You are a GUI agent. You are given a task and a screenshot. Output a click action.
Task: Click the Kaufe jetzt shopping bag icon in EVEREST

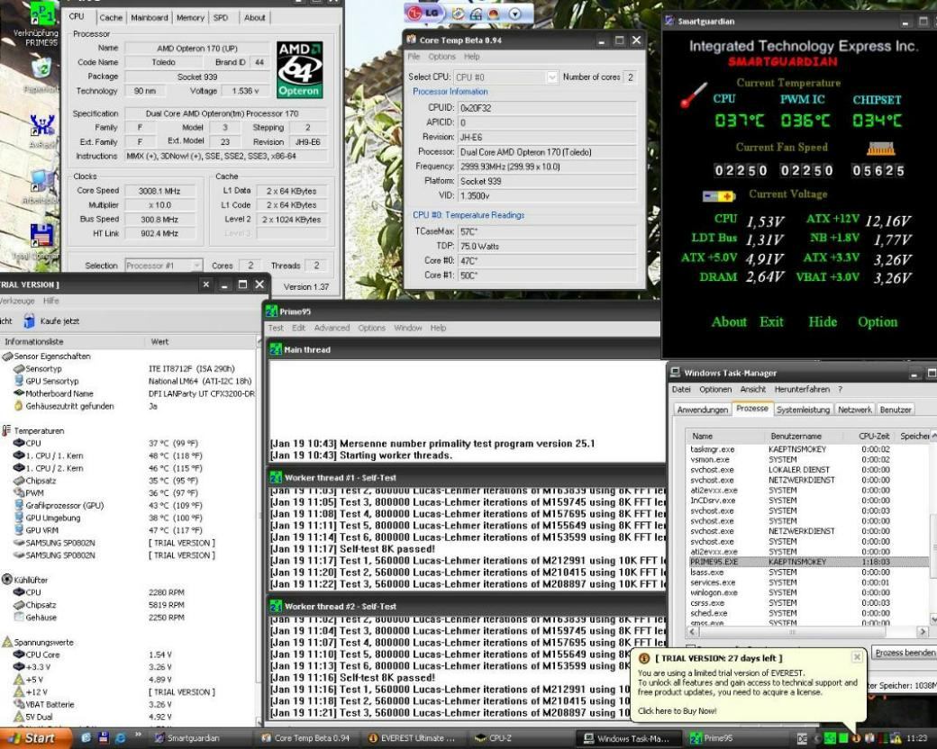coord(29,321)
